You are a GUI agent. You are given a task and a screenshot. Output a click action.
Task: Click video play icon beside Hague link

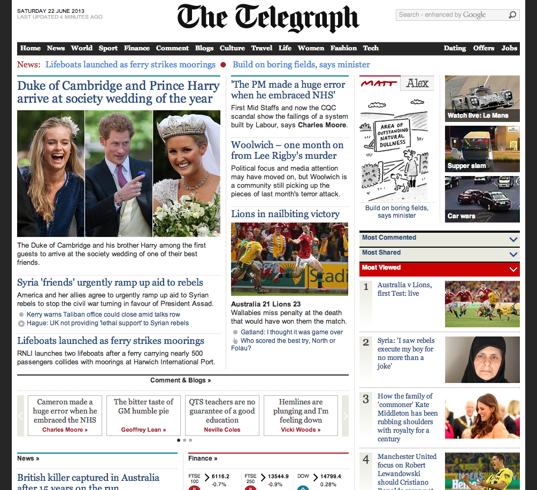tap(21, 323)
